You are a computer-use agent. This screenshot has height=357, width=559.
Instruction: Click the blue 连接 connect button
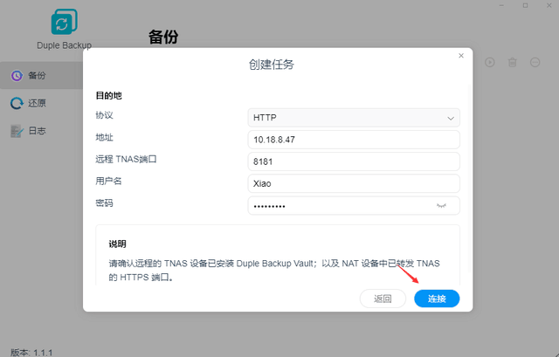pos(437,299)
